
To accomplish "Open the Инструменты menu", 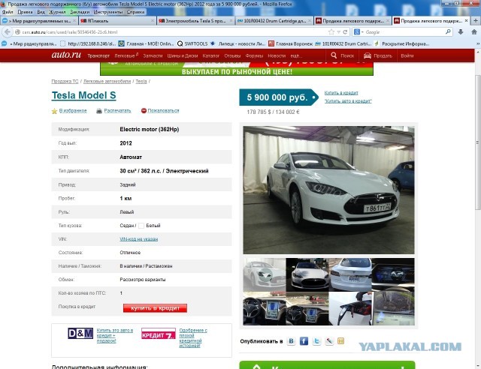I will click(108, 12).
